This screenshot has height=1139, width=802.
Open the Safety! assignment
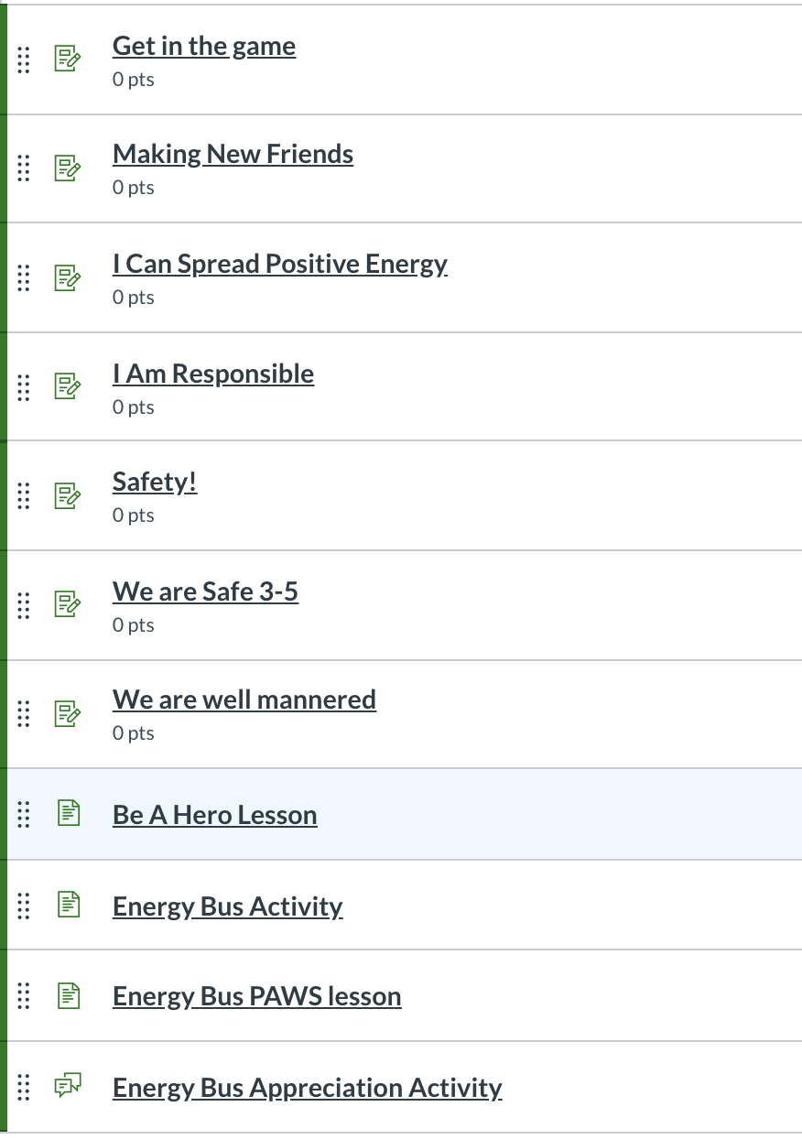(154, 482)
